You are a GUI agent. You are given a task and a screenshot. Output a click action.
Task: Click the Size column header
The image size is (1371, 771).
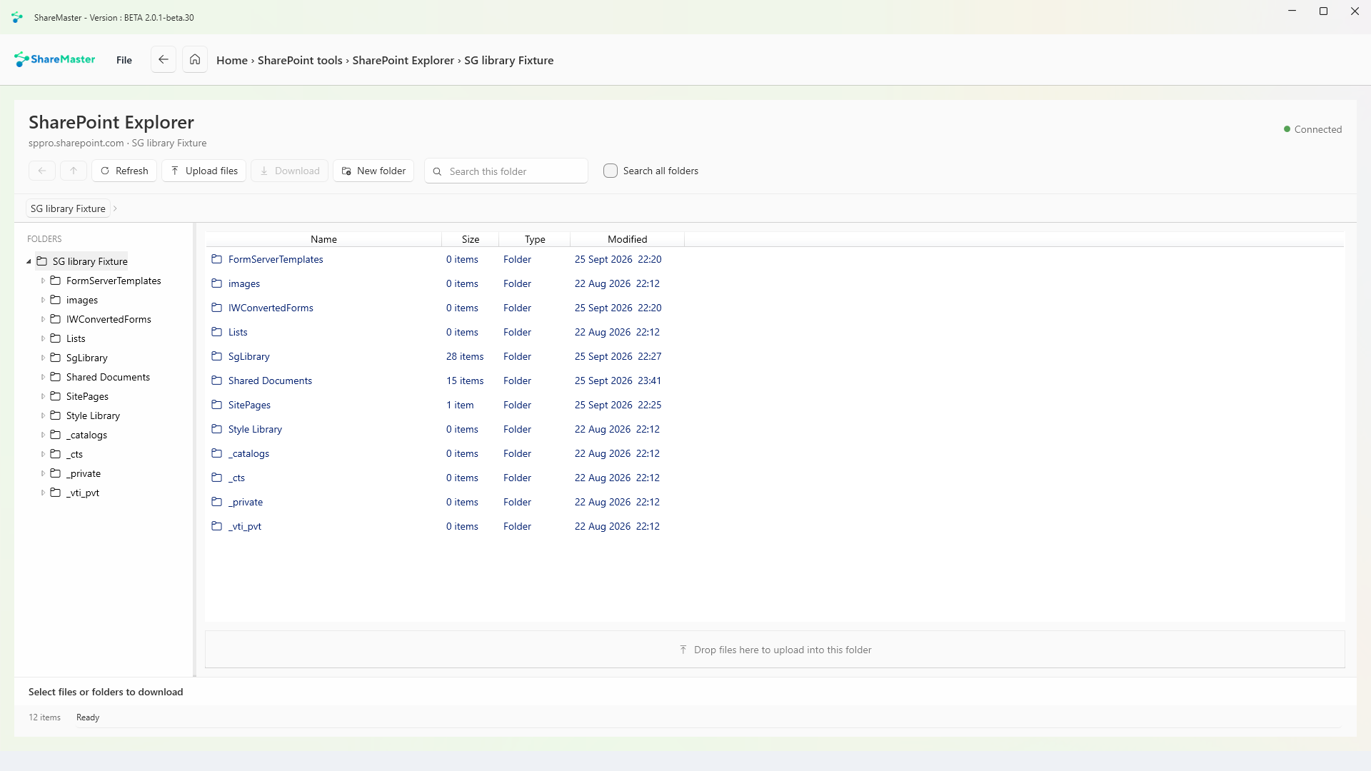point(470,239)
